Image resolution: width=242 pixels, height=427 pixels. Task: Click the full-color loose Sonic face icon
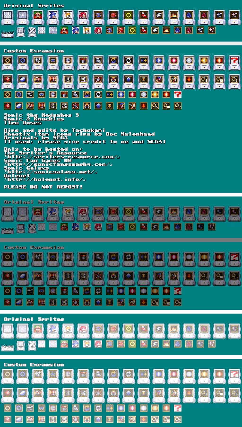coord(76,30)
